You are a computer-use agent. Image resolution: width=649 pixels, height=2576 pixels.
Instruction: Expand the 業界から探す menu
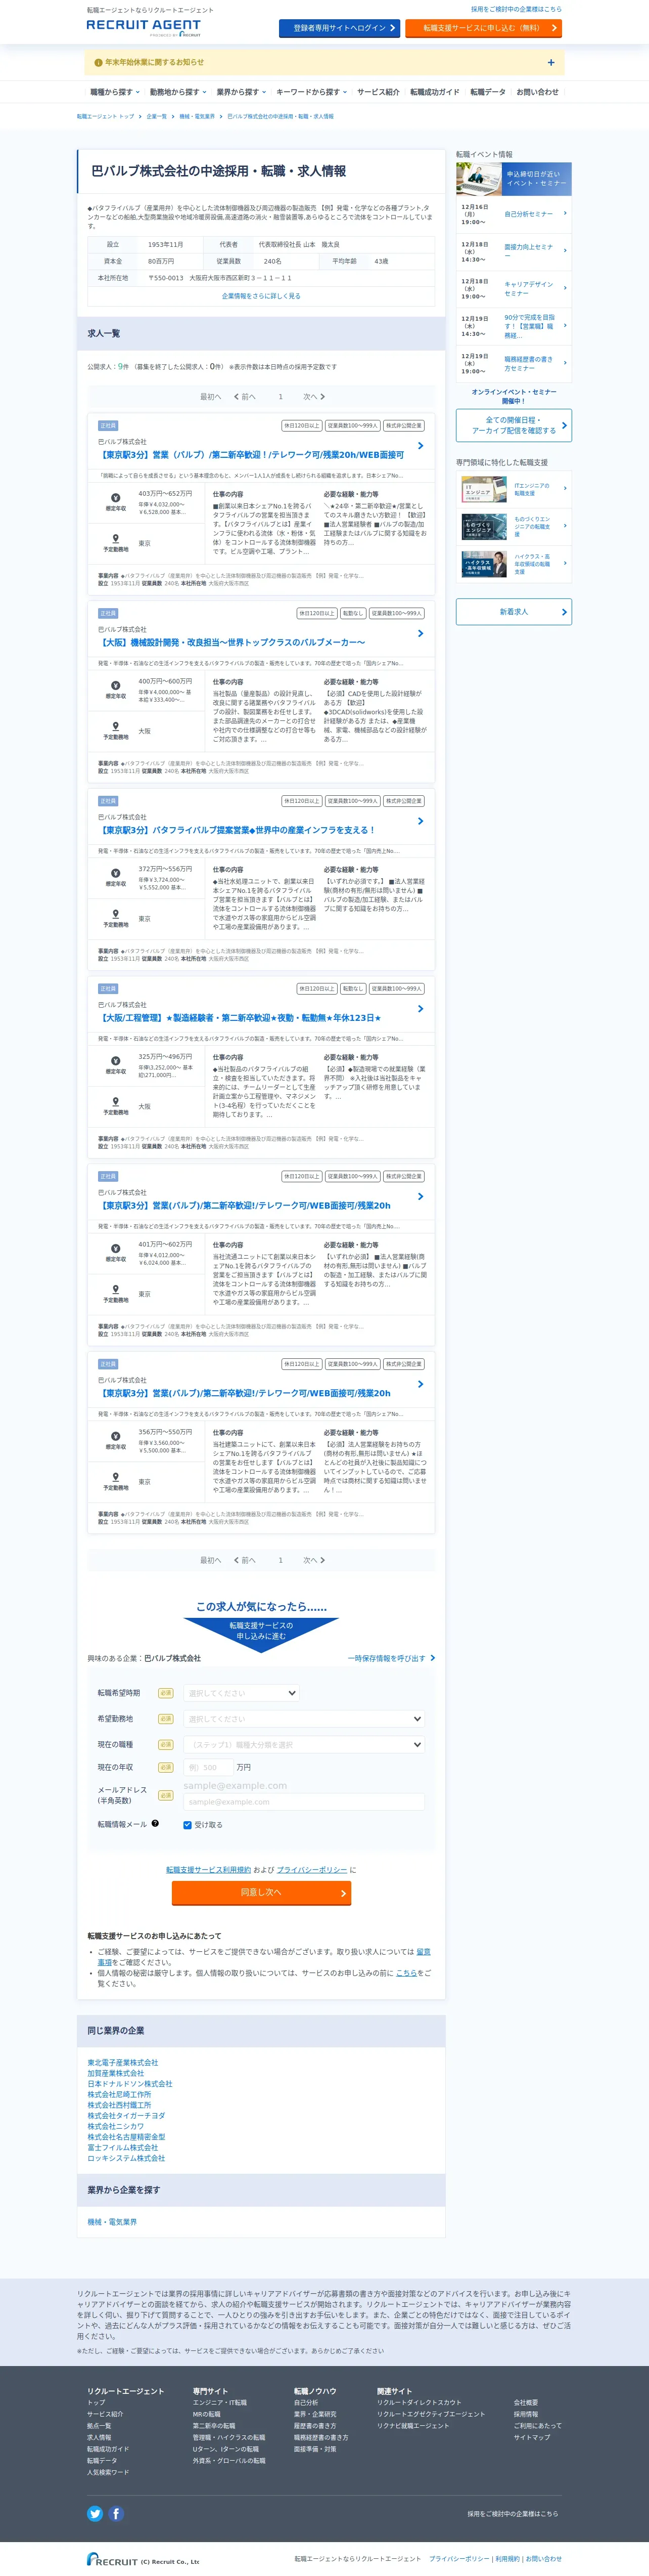pyautogui.click(x=241, y=92)
